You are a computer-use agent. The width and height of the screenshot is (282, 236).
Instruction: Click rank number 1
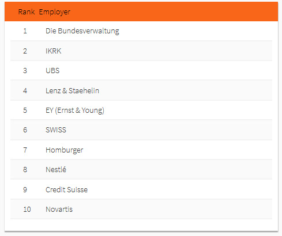click(x=25, y=31)
